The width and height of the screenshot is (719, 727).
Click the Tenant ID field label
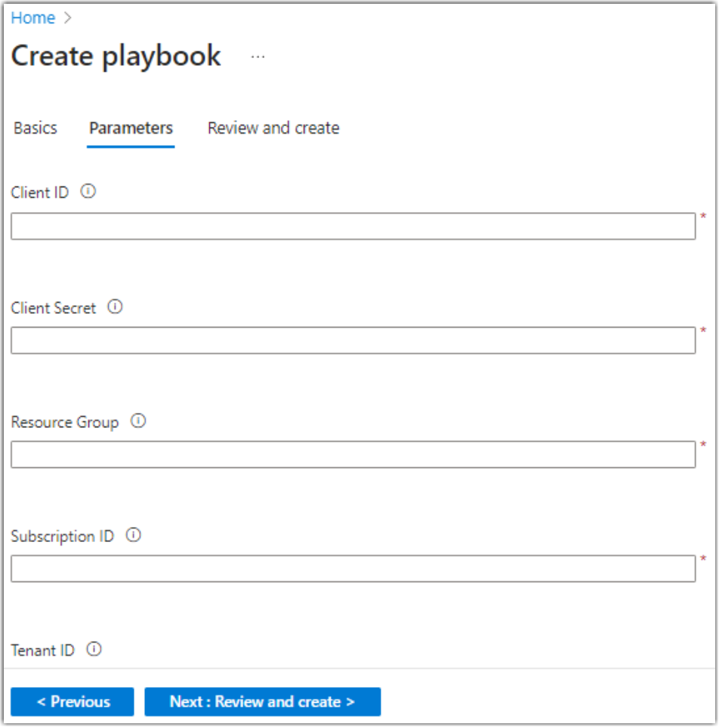43,650
